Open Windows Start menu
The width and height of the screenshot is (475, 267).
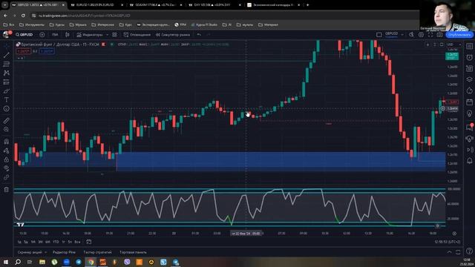(6, 262)
